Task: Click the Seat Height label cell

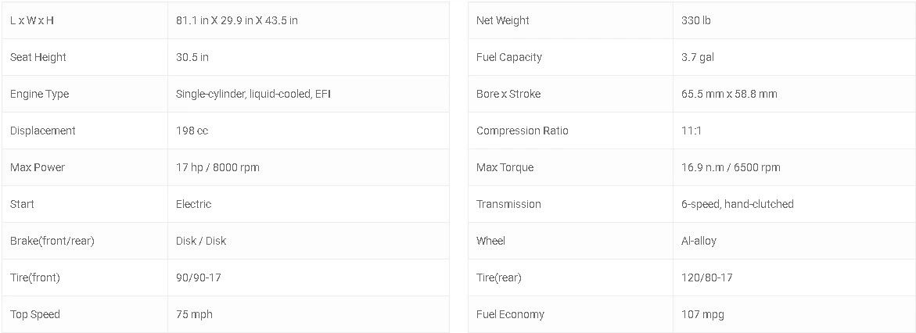Action: 38,57
